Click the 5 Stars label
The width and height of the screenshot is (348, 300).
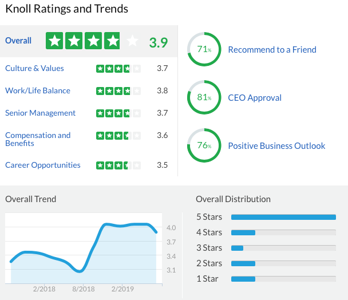[209, 217]
